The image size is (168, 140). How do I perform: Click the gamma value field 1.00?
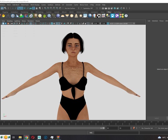click(x=104, y=24)
